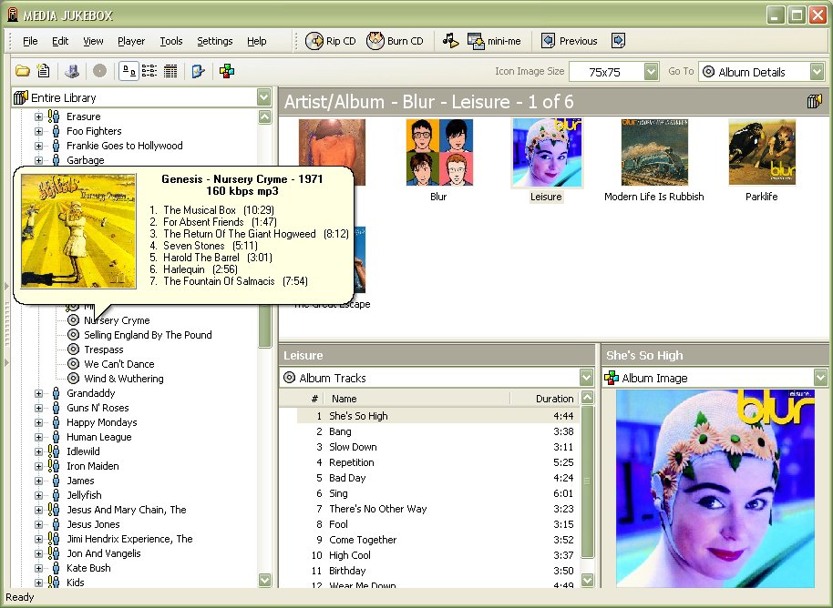Click the Happy Mondays artist icon
This screenshot has width=833, height=608.
pyautogui.click(x=56, y=422)
